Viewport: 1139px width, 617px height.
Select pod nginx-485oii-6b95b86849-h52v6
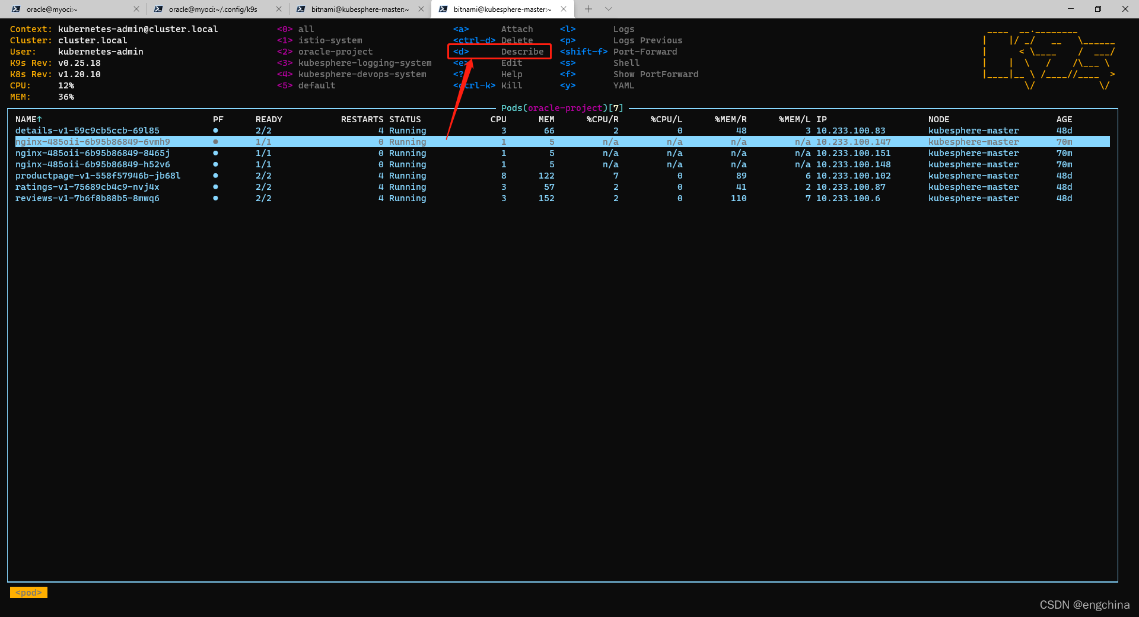93,164
